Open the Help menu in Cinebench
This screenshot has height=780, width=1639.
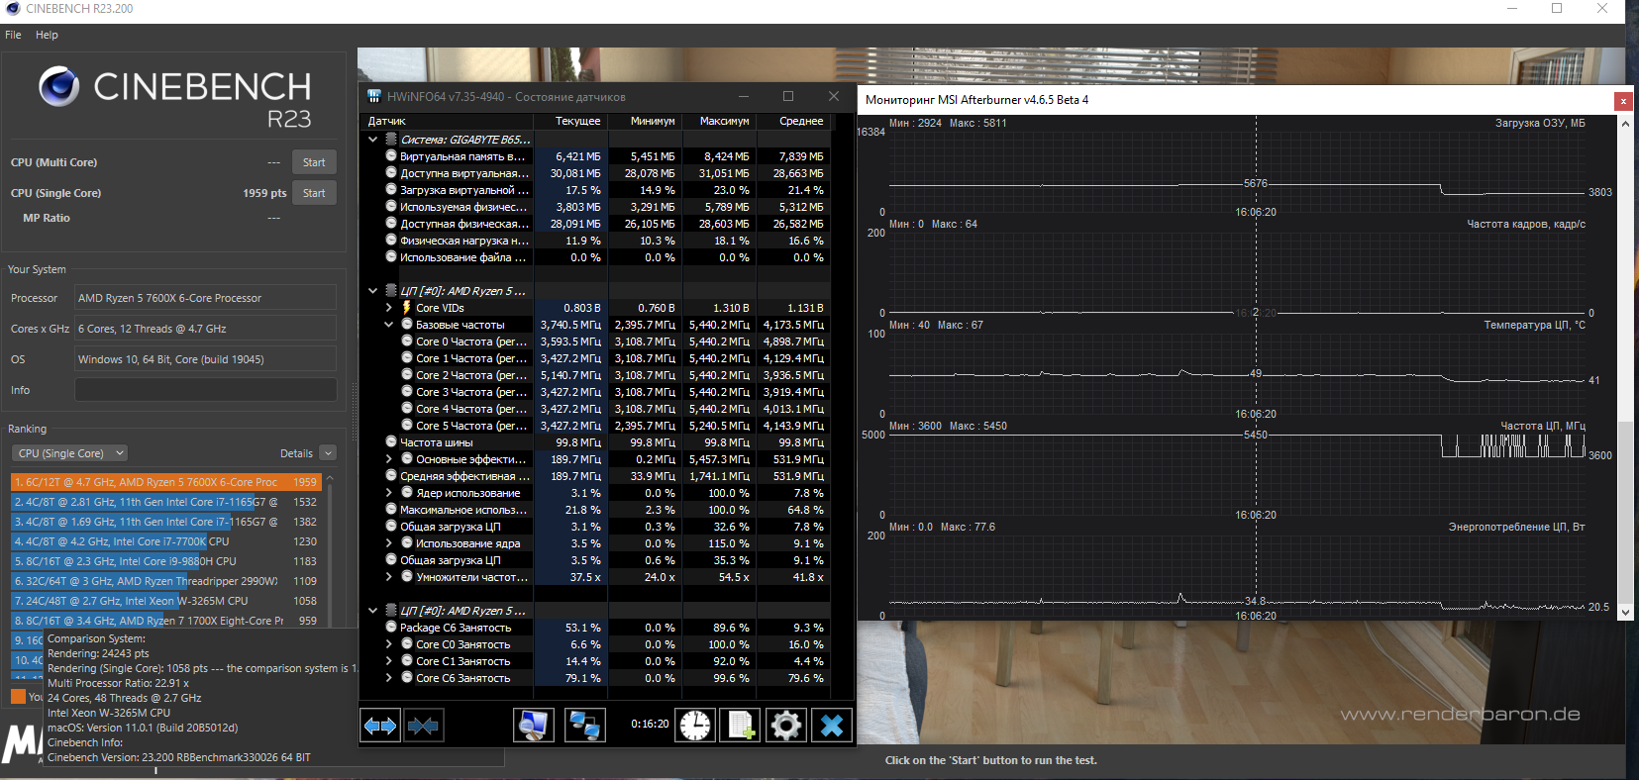47,35
